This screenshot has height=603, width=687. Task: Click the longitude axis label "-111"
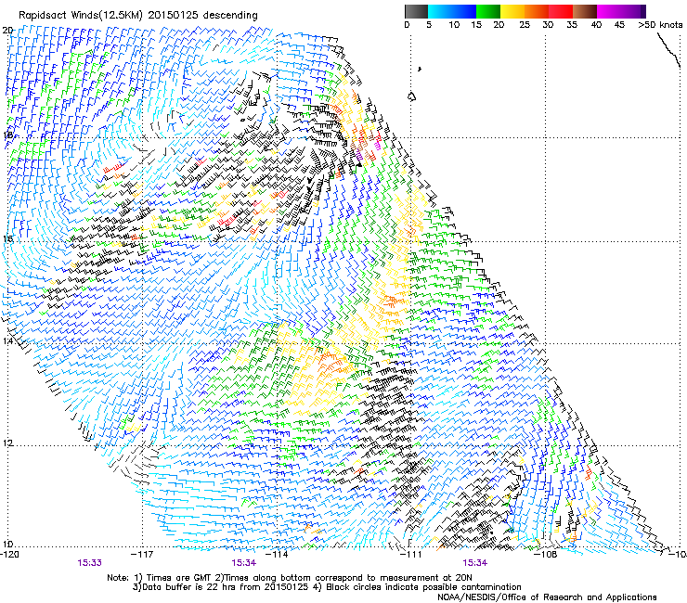410,555
